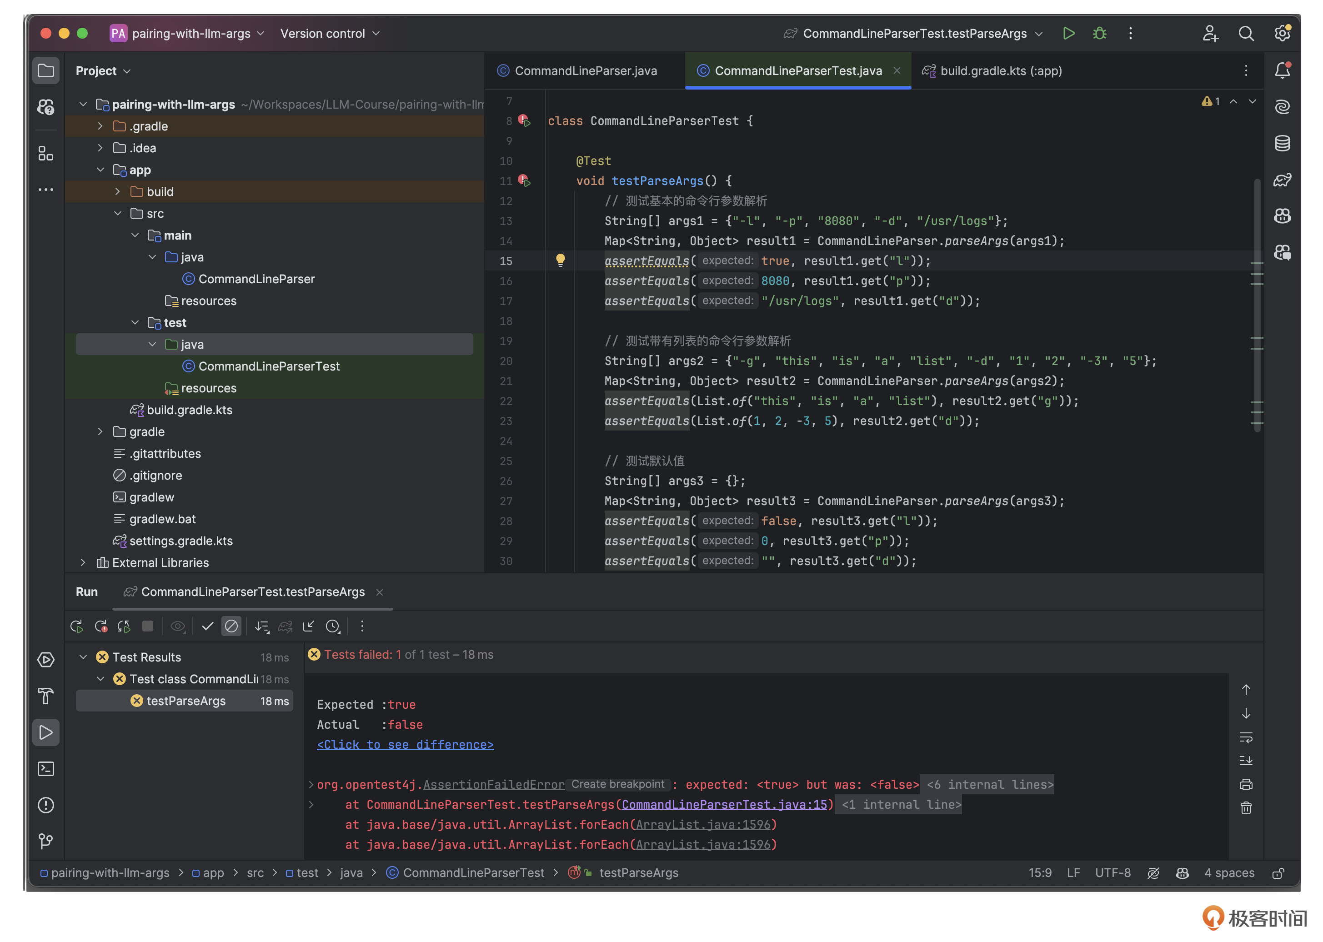The width and height of the screenshot is (1323, 942).
Task: Expand the .gradle folder
Action: coord(100,126)
